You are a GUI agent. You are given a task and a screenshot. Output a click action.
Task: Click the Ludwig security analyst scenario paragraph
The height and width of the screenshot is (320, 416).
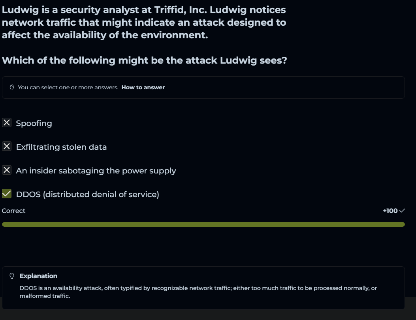click(x=144, y=23)
